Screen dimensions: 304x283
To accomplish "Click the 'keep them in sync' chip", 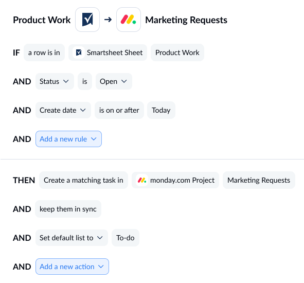I will tap(68, 209).
